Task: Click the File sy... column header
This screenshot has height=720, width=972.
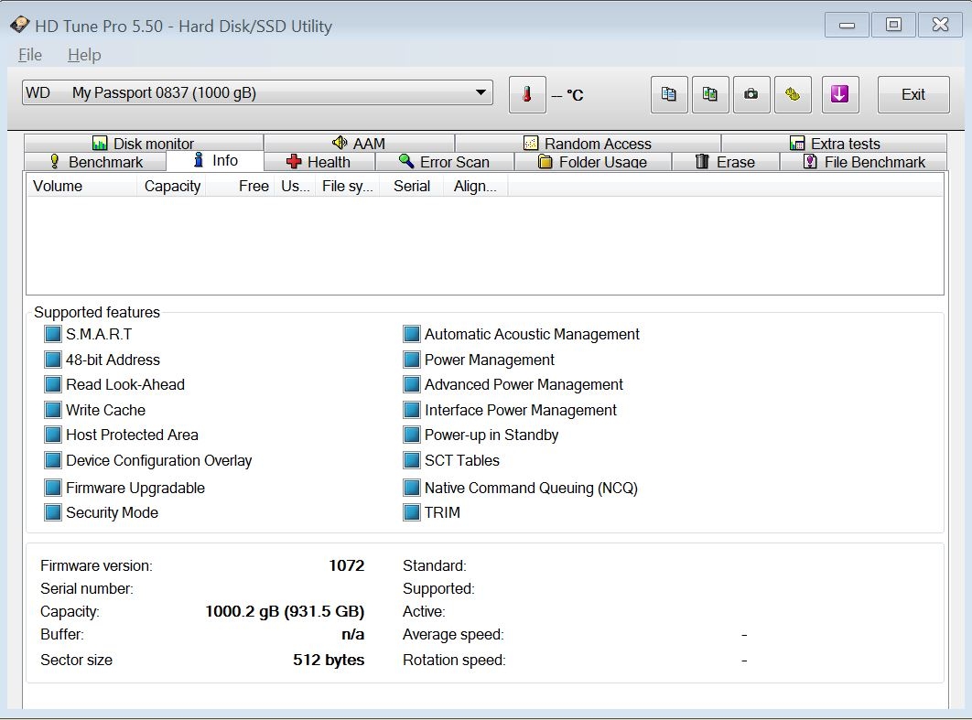Action: (x=347, y=186)
